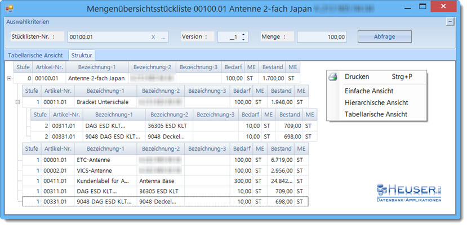
Task: Collapse the Bracket Unterschale tree node
Action: click(x=17, y=102)
